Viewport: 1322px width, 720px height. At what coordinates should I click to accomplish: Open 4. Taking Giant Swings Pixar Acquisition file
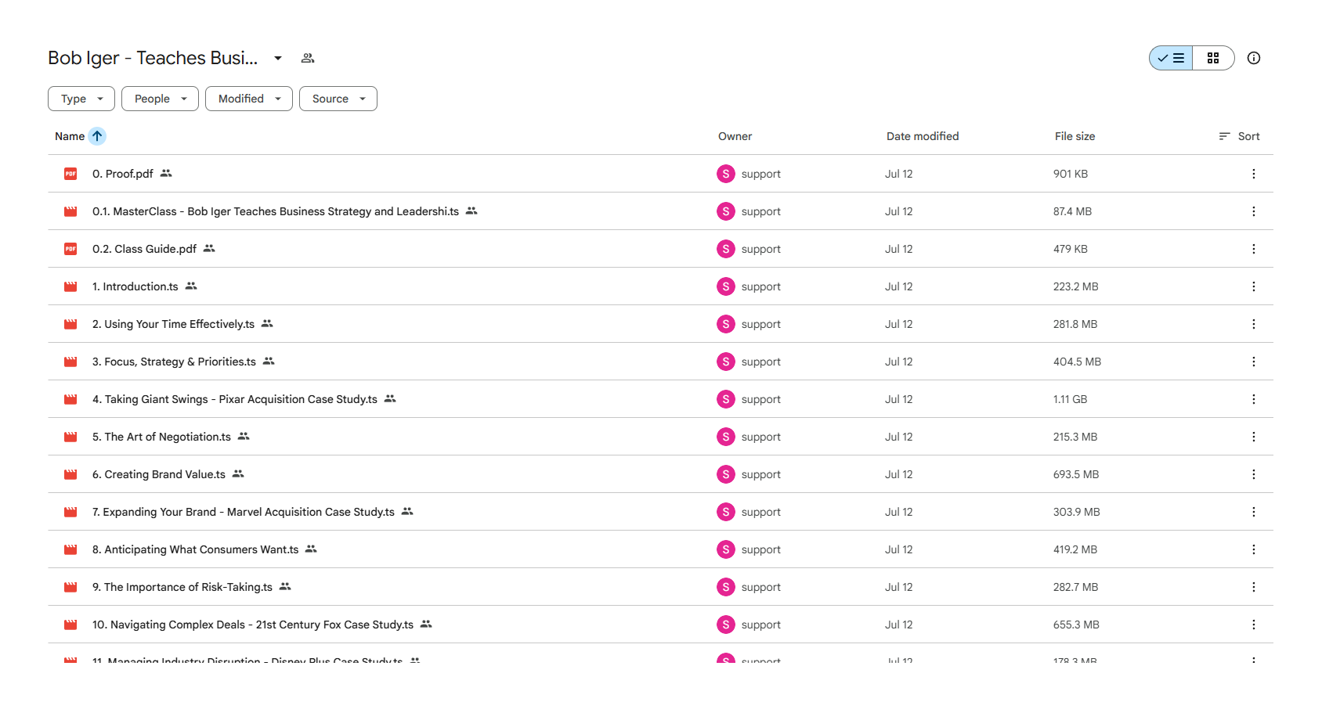[x=235, y=399]
